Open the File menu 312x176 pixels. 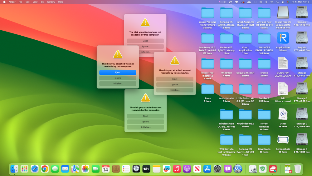point(21,2)
